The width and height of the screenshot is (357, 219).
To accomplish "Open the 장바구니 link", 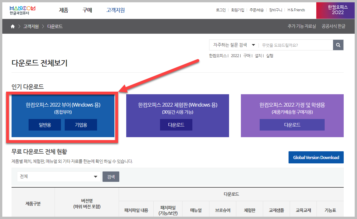I will pos(276,10).
